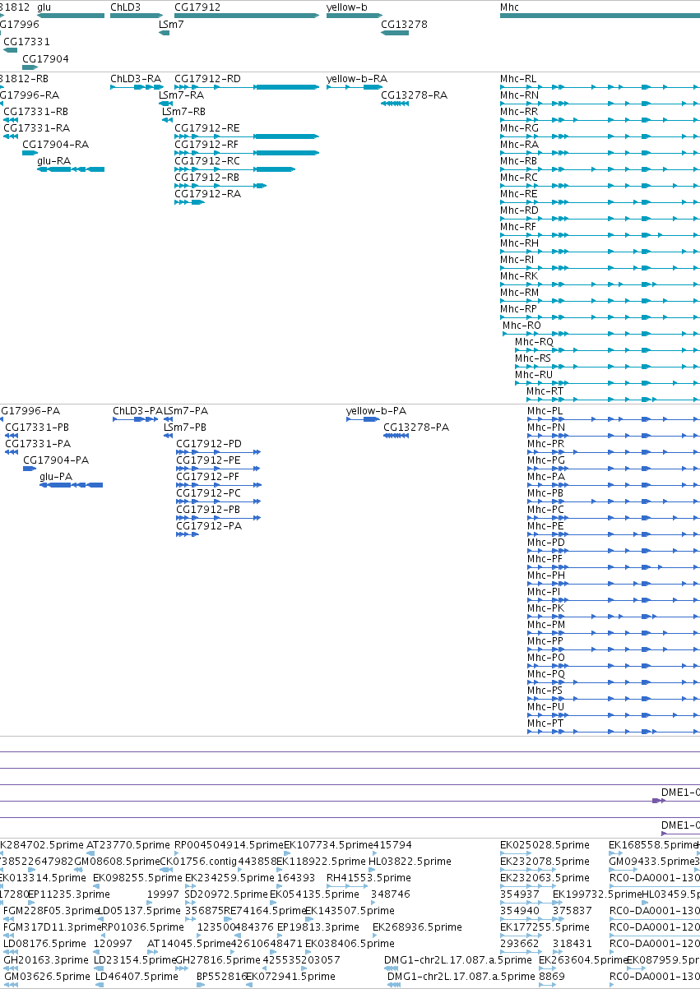Image resolution: width=700 pixels, height=989 pixels.
Task: Click transcript Mhc-RQ
Action: [534, 342]
